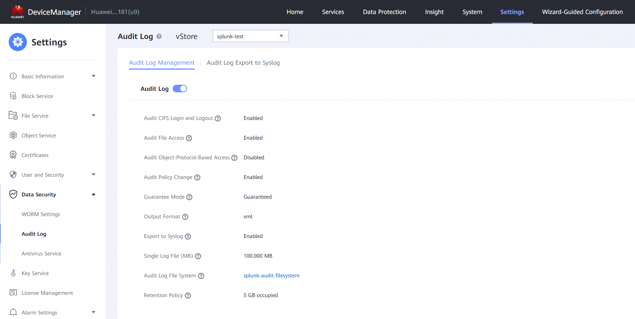This screenshot has width=635, height=319.
Task: Open Wizard-Guided Configuration menu
Action: (x=582, y=12)
